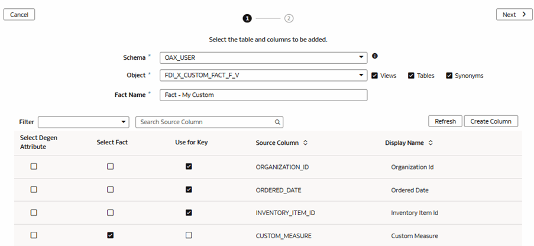534x246 pixels.
Task: Click the Next button
Action: coord(514,15)
